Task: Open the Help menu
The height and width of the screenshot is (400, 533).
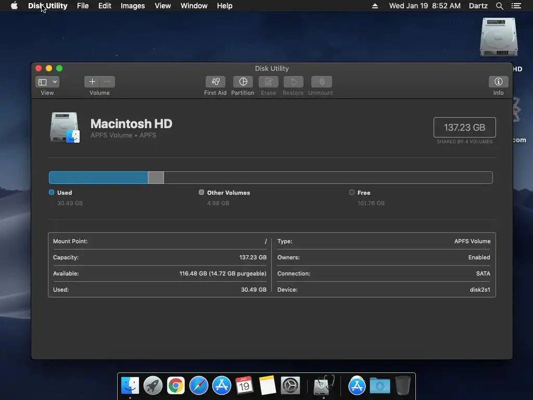Action: 225,6
